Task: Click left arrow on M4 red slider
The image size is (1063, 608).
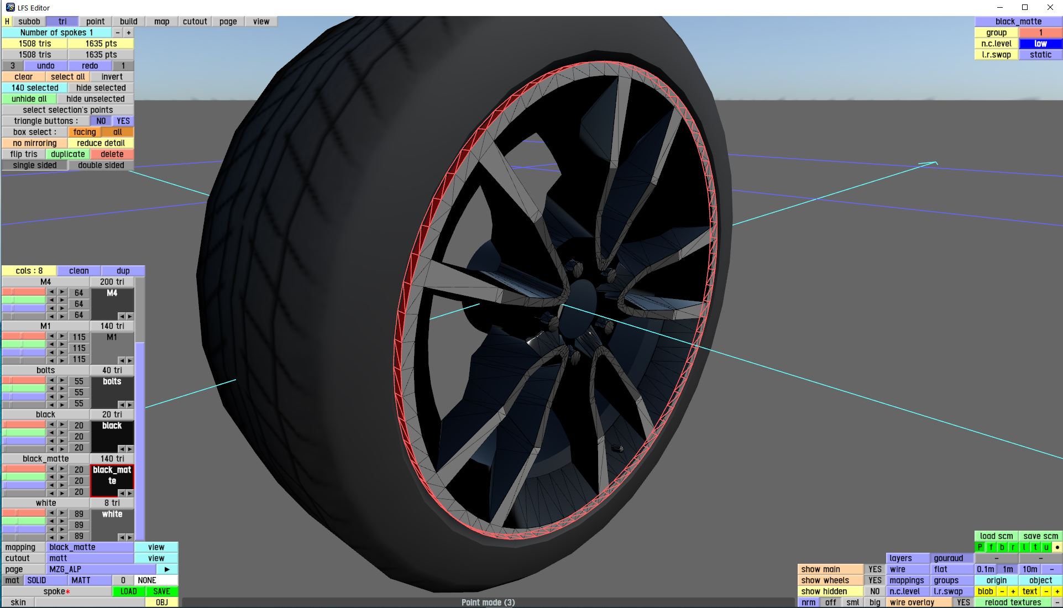Action: pos(51,292)
